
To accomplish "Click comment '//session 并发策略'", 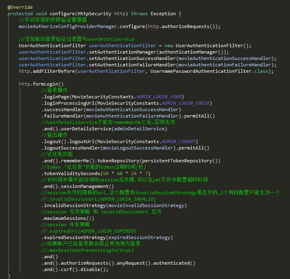I will coord(65,225).
